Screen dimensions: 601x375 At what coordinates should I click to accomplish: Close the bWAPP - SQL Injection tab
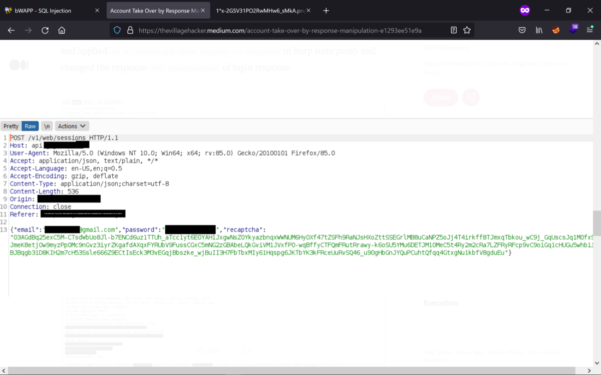[x=97, y=10]
